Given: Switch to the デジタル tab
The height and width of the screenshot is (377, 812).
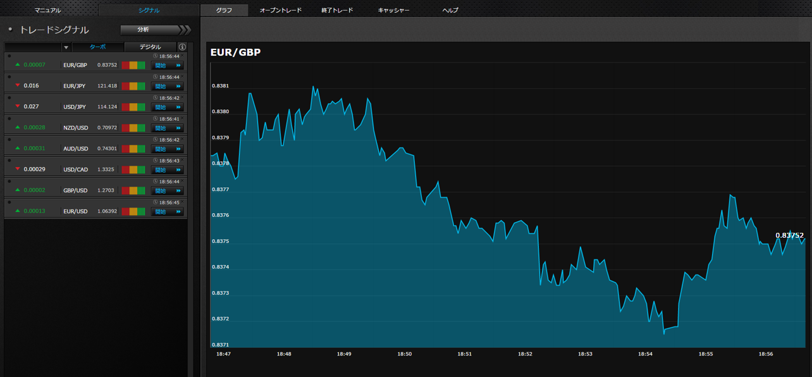Looking at the screenshot, I should pos(151,47).
